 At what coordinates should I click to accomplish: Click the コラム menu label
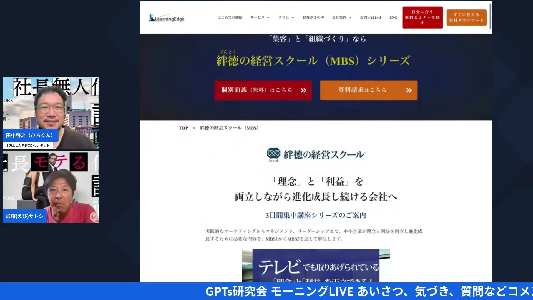click(283, 17)
